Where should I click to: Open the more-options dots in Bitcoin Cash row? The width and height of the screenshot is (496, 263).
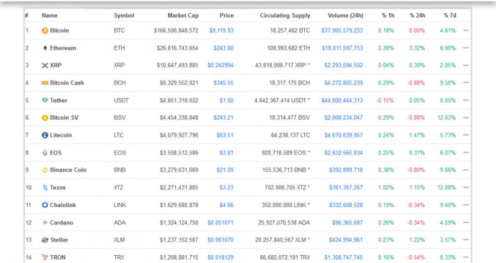point(466,83)
